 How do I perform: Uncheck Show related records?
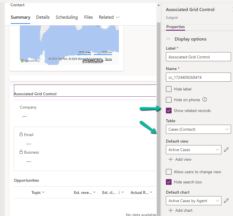tap(169, 111)
